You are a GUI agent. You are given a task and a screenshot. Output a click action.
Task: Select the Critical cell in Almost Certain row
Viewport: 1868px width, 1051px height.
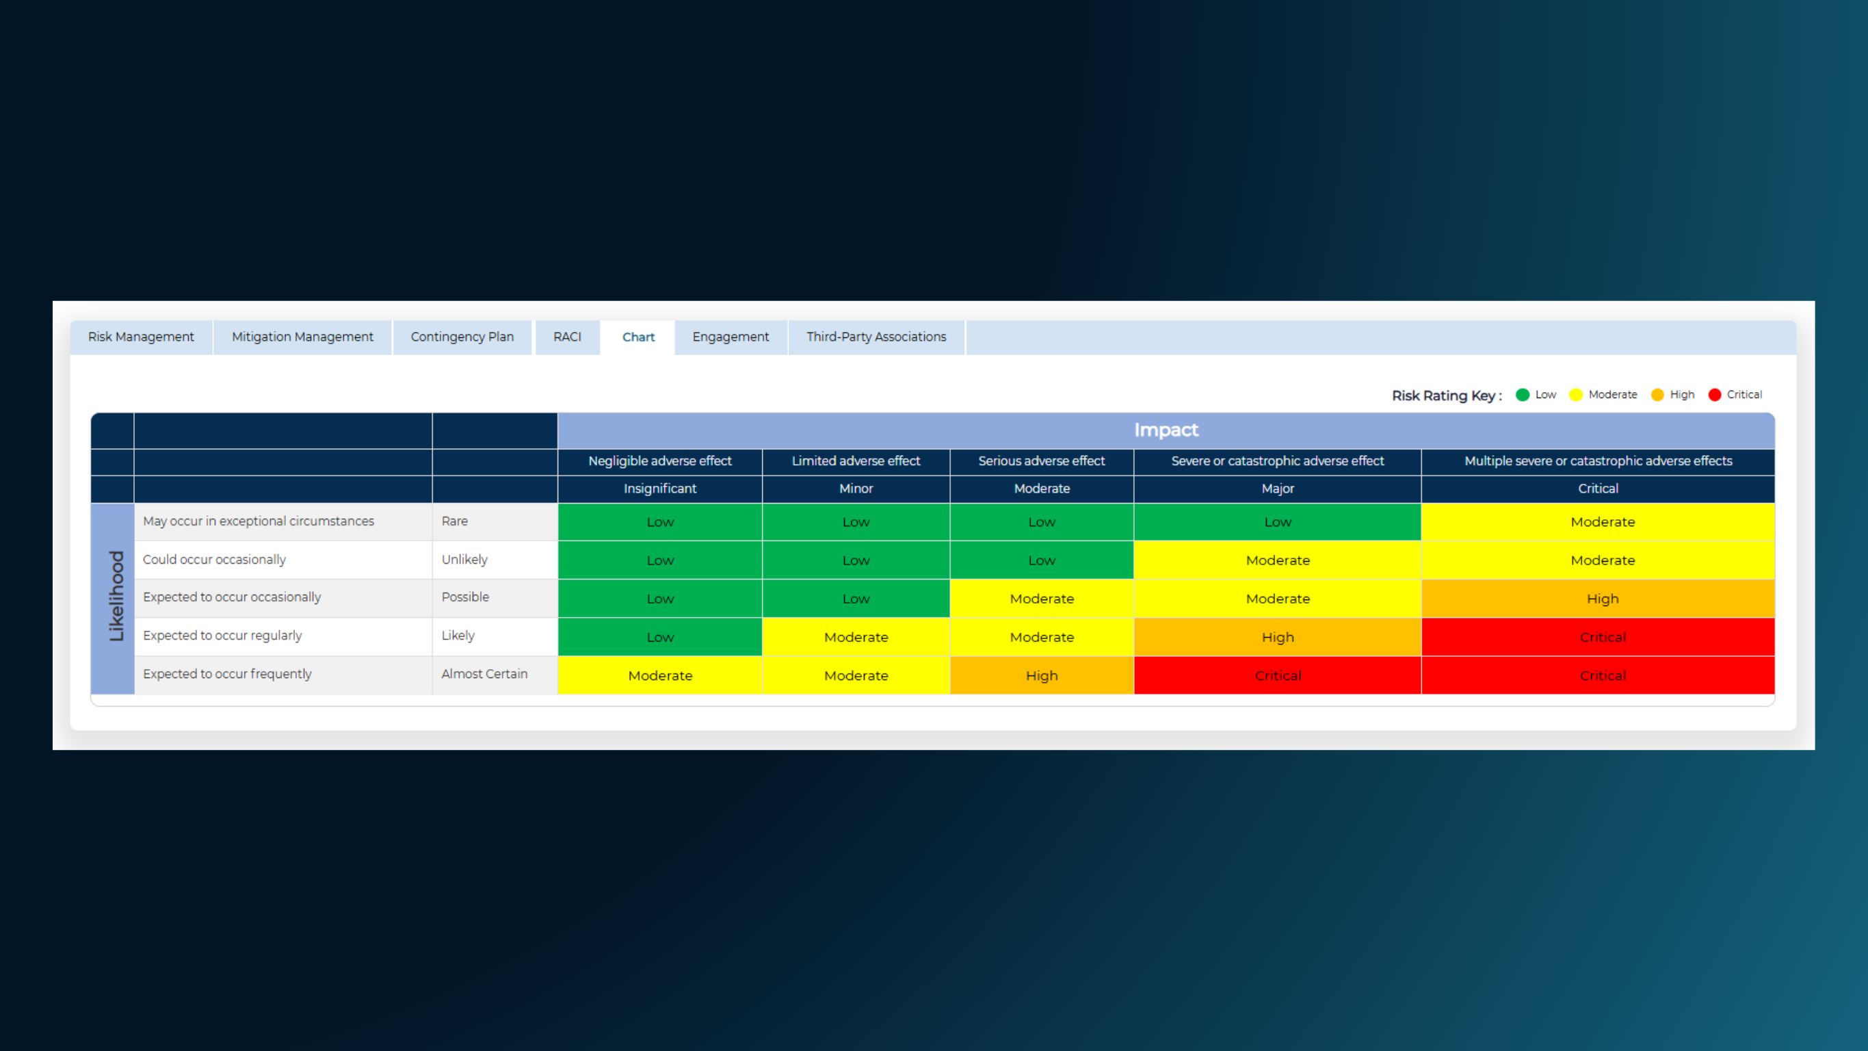[x=1278, y=675]
